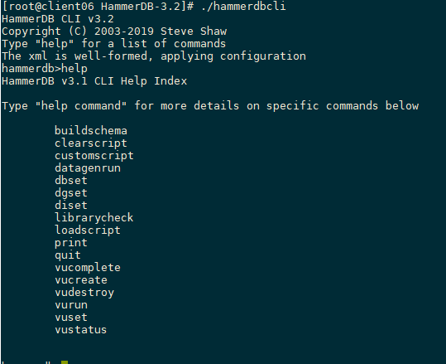Click the vucreate command
This screenshot has width=446, height=364.
pos(81,280)
